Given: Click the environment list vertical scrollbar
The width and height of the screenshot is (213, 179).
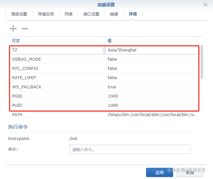Looking at the screenshot, I should pos(202,62).
